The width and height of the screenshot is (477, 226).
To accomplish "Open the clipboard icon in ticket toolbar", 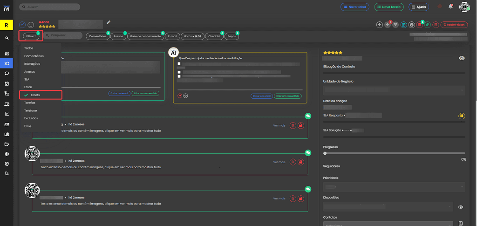I will click(x=404, y=25).
